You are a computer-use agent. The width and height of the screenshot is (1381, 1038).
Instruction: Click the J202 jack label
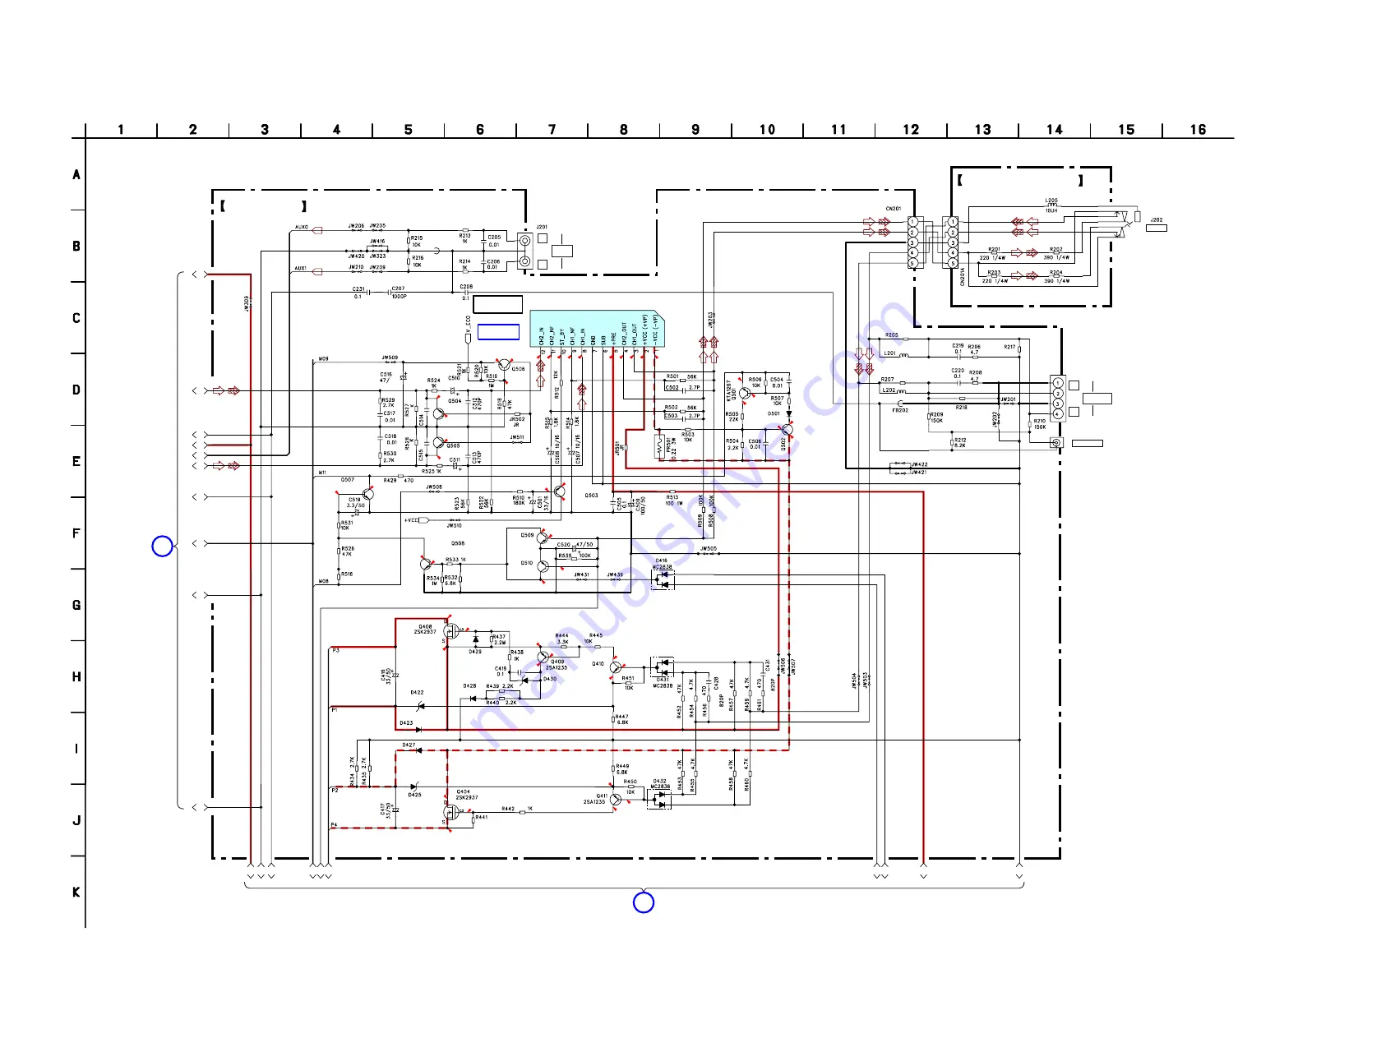coord(1157,220)
